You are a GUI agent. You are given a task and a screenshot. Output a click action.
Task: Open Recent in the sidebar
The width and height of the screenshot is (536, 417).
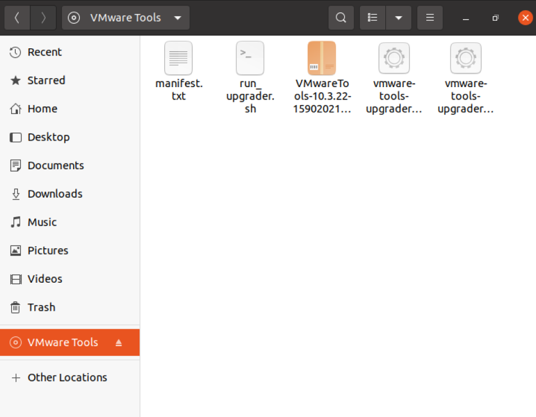pyautogui.click(x=44, y=52)
